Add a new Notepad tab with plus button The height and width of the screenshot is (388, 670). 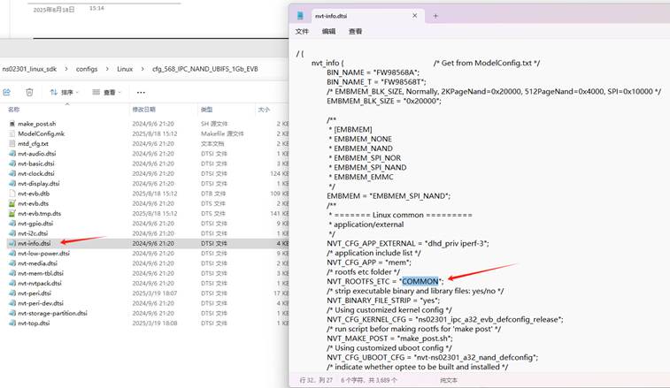pyautogui.click(x=435, y=16)
